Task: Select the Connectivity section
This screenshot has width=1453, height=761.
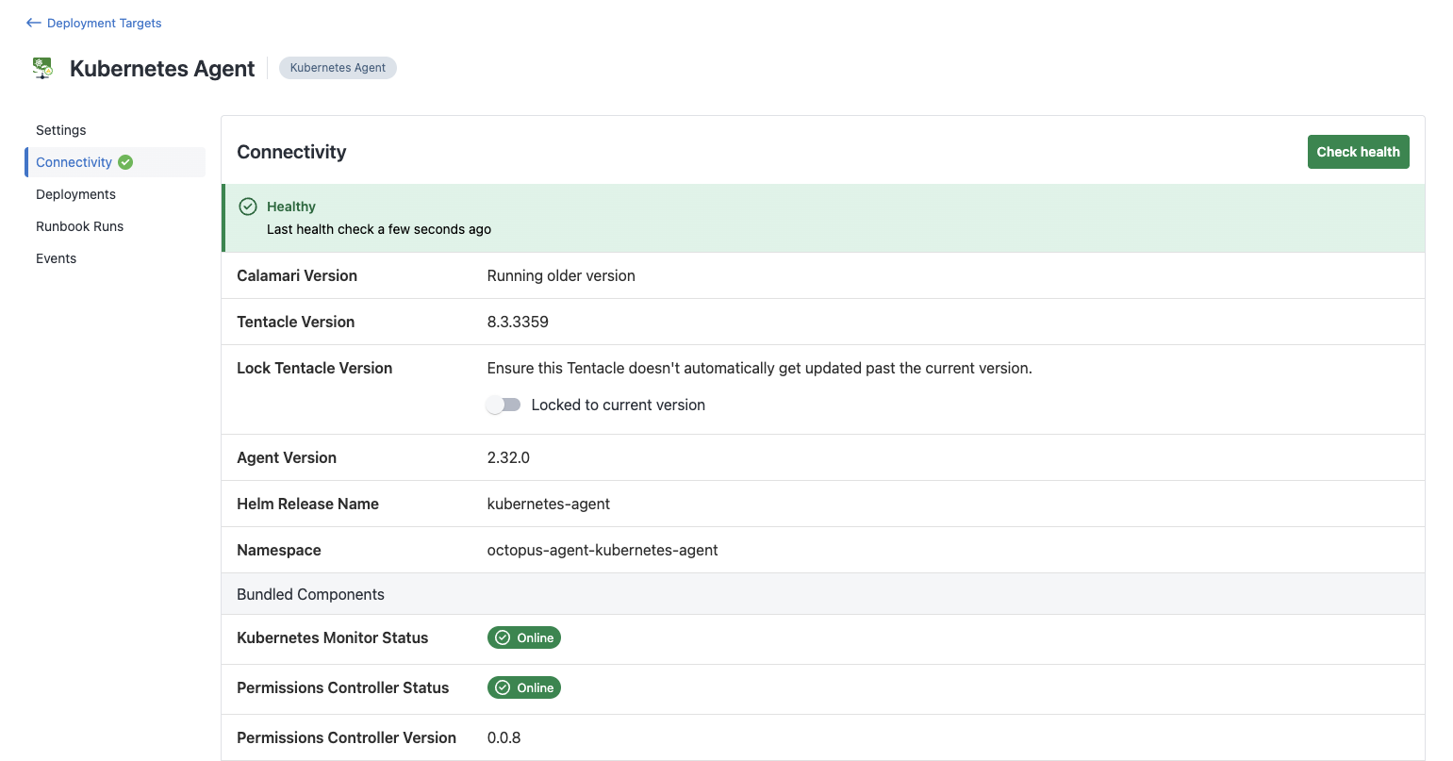Action: (x=74, y=161)
